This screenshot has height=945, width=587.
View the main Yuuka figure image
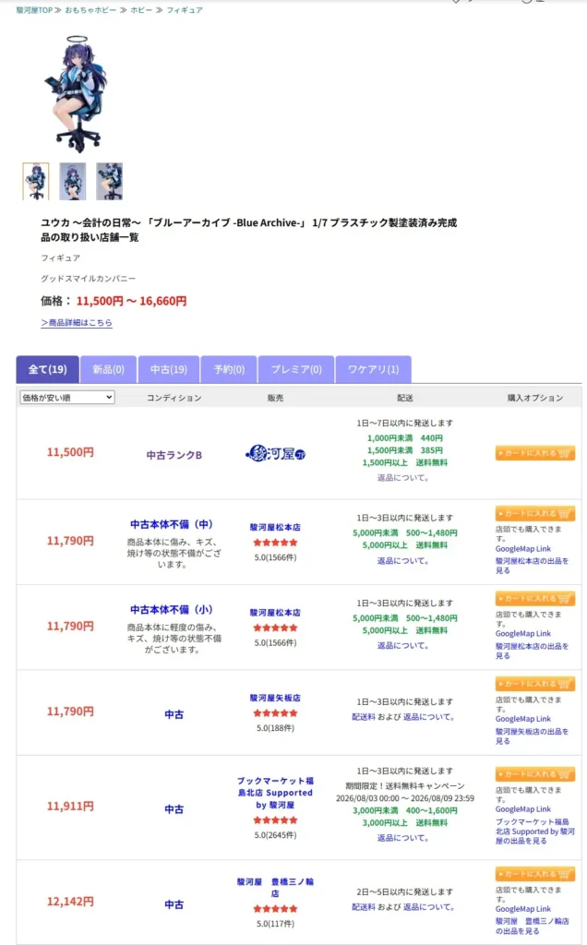click(x=76, y=93)
